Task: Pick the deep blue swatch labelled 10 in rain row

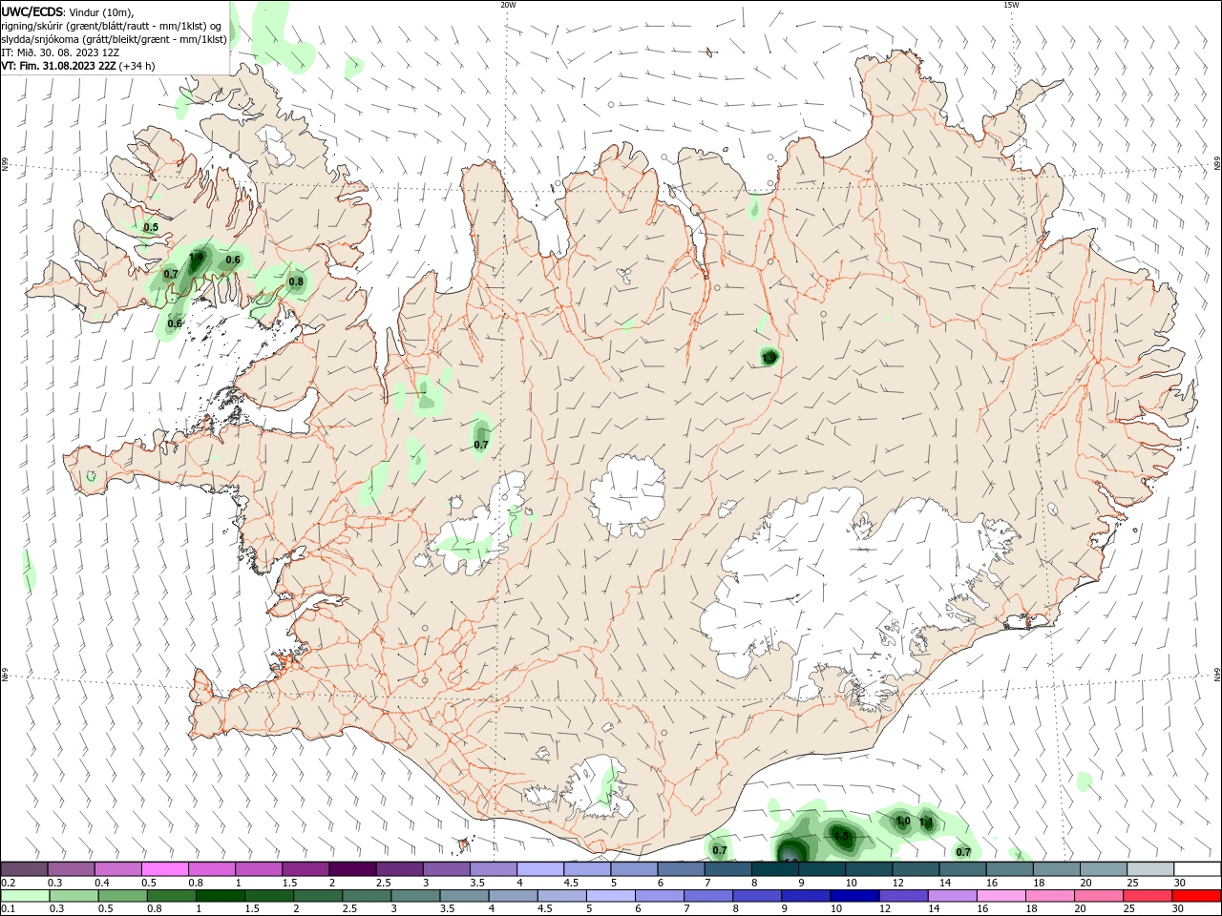Action: tap(854, 896)
